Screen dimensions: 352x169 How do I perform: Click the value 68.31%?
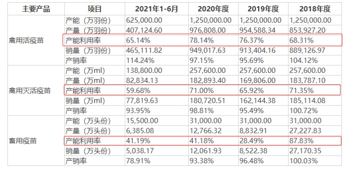pyautogui.click(x=301, y=40)
